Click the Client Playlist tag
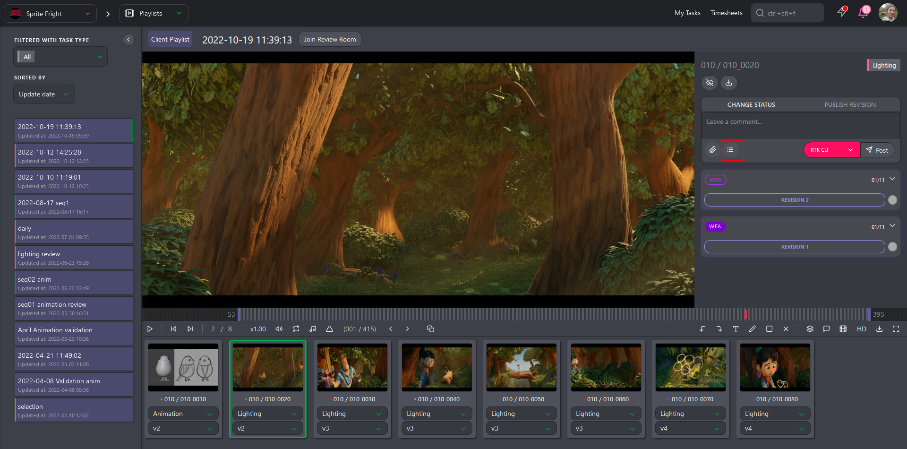Screen dimensions: 907x449 tap(170, 39)
